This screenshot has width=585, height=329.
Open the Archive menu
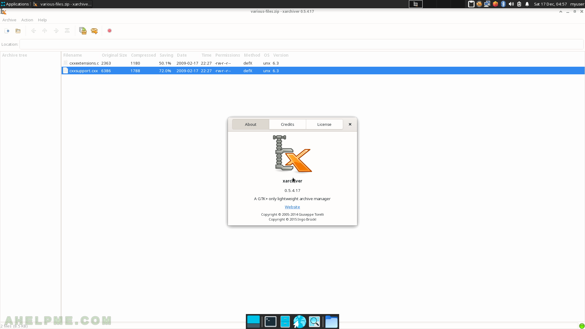(x=9, y=20)
